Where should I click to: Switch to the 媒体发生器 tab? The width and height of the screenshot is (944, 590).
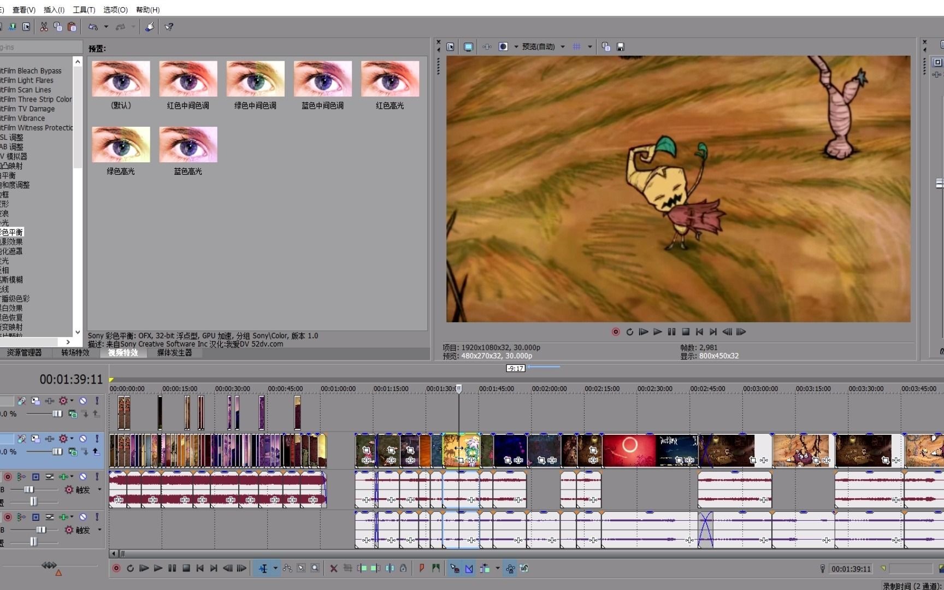coord(175,353)
